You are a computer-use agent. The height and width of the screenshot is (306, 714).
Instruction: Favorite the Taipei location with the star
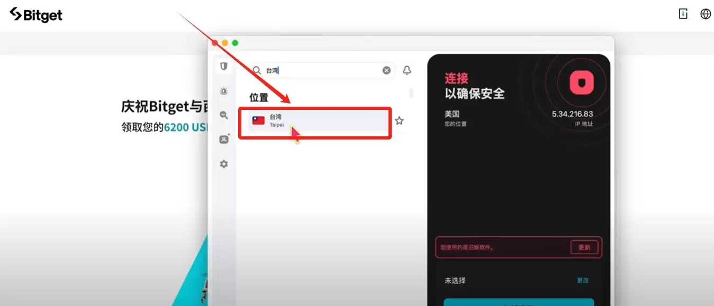tap(399, 120)
